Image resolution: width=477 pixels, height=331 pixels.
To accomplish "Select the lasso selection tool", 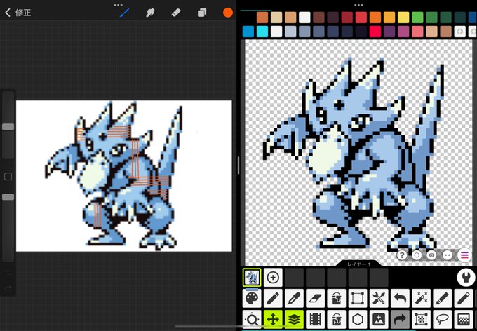I will [x=443, y=320].
